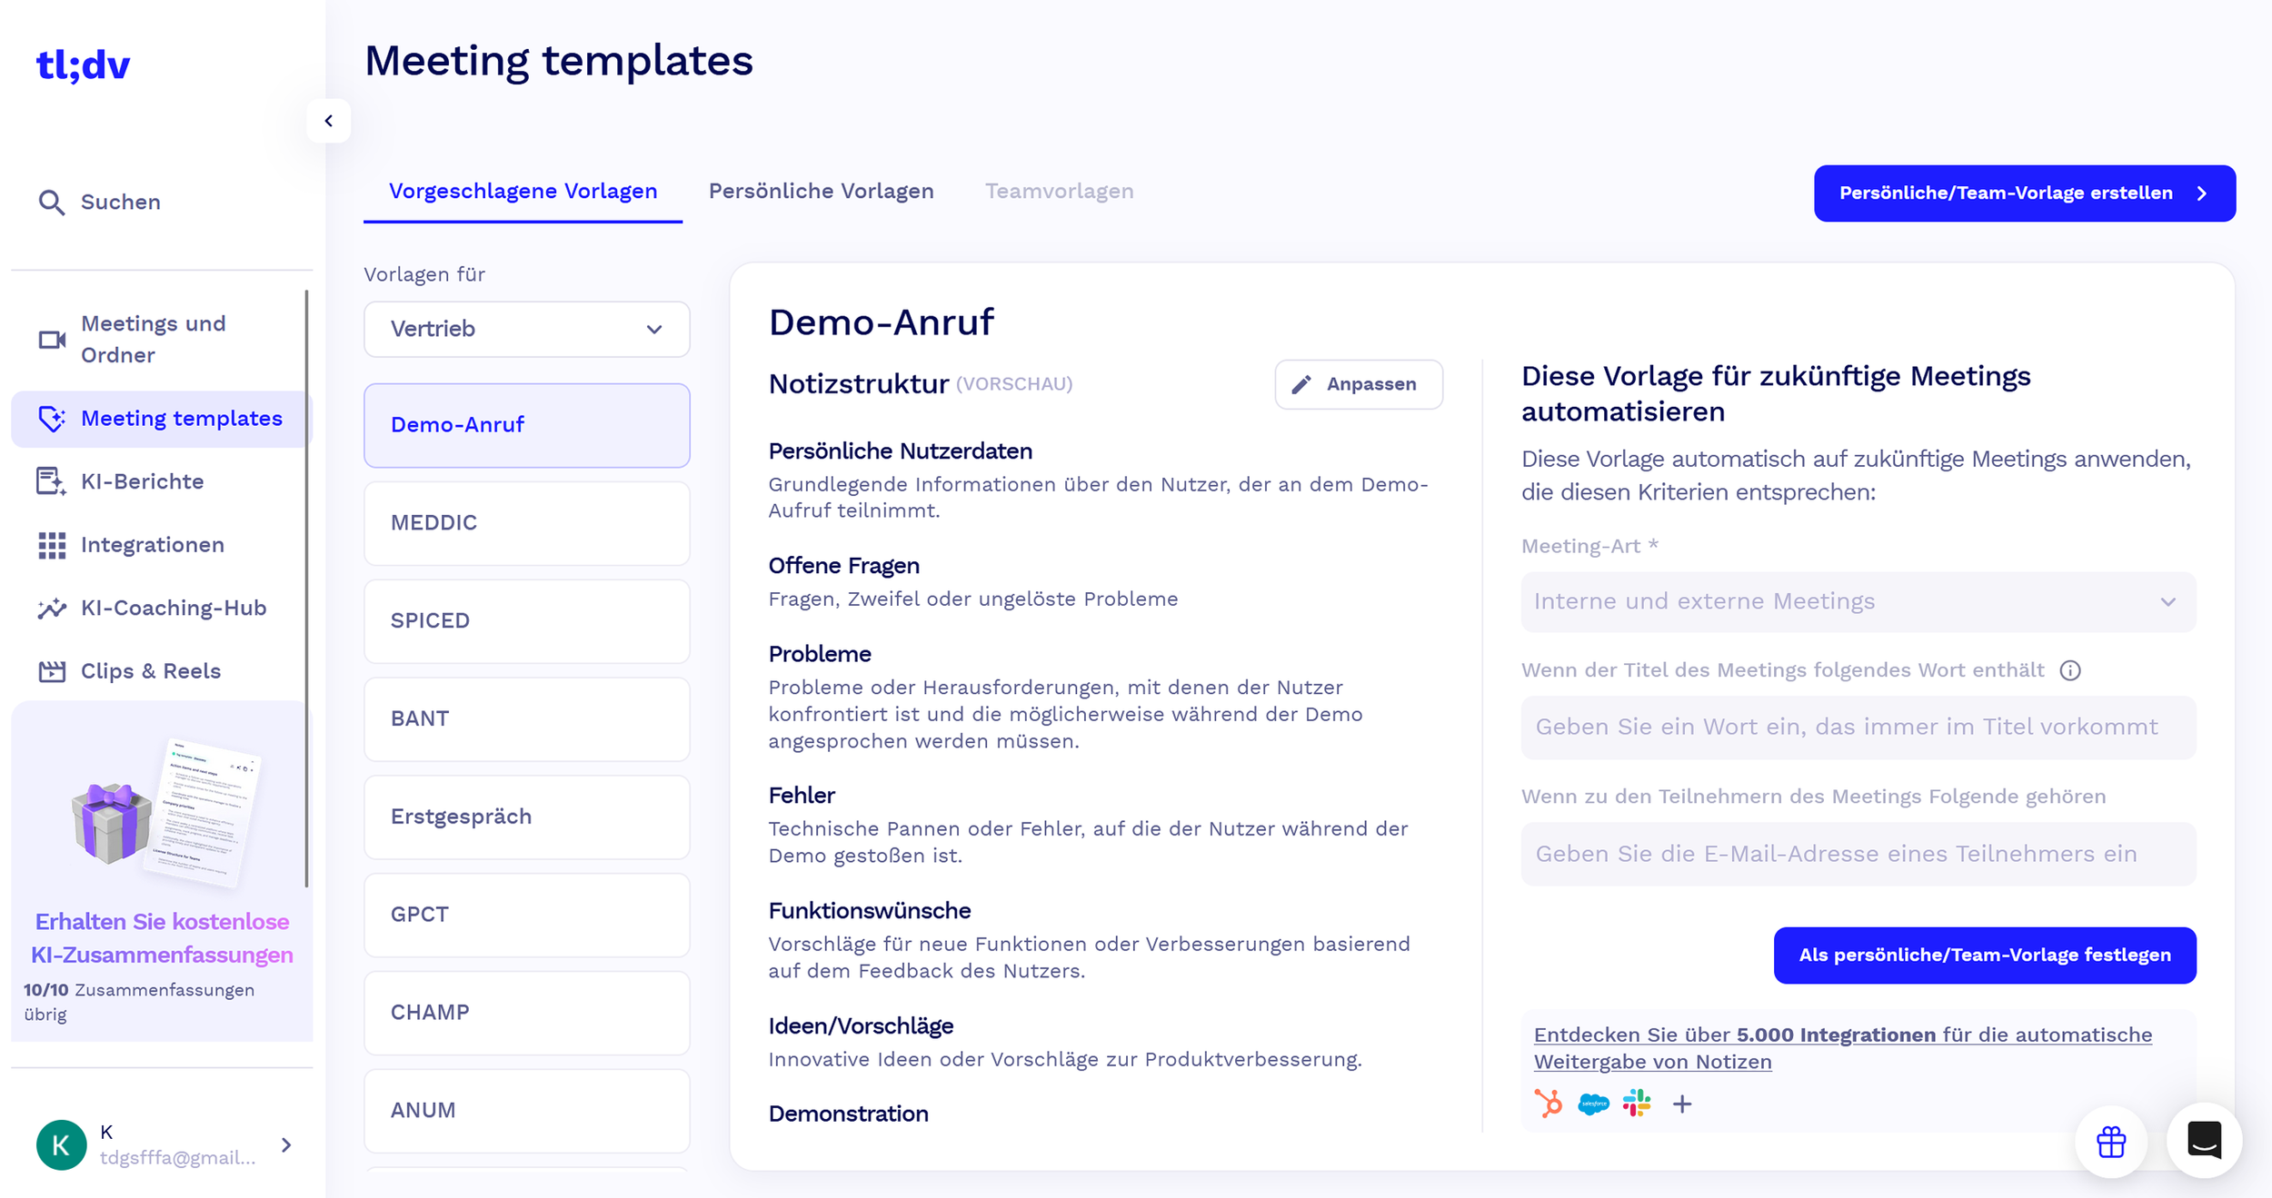
Task: Expand the user account menu chevron
Action: pos(286,1144)
